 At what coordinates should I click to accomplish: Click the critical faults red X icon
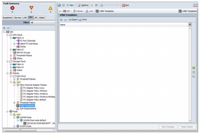(12, 8)
